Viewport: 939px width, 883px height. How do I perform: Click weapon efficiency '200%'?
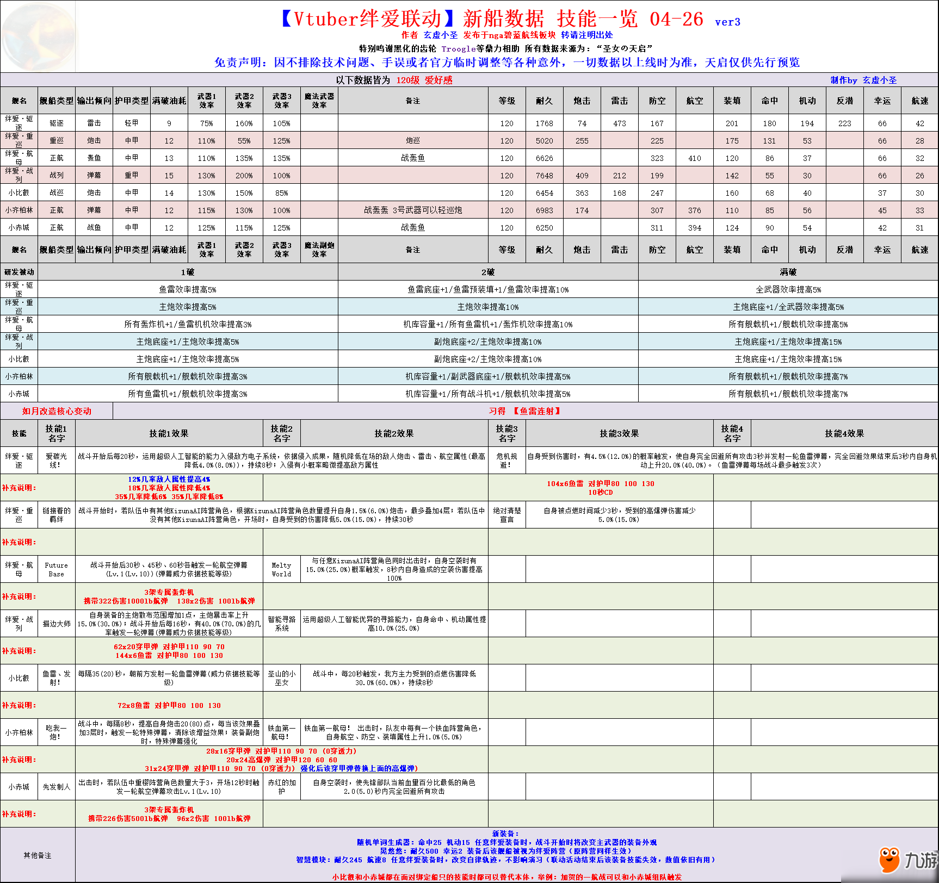[x=244, y=176]
